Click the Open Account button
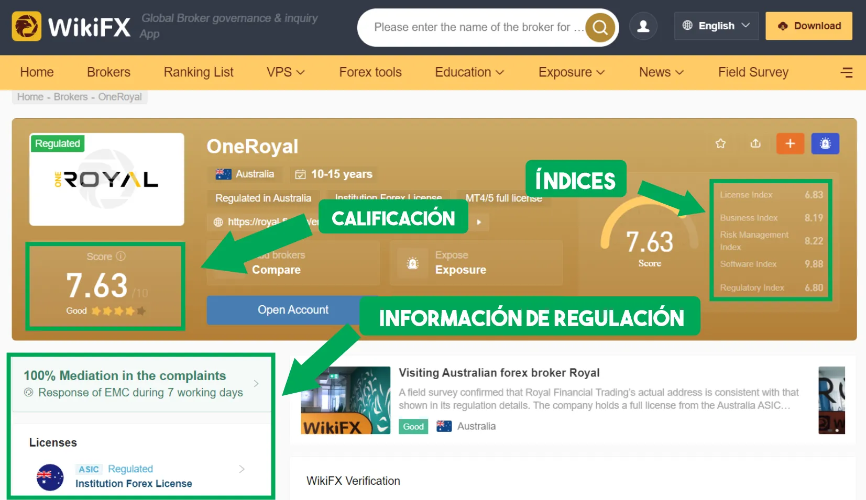The height and width of the screenshot is (500, 866). [293, 310]
